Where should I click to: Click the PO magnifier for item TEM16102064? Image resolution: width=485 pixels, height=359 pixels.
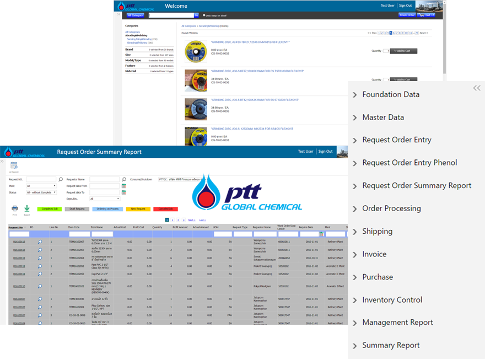coord(40,258)
